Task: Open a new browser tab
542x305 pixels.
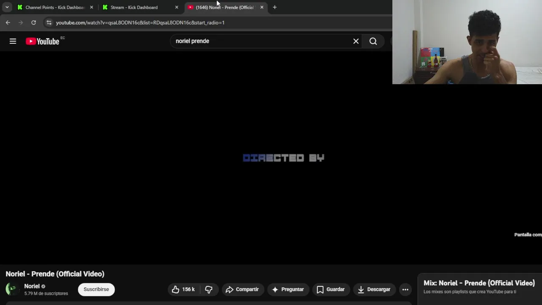Action: [x=274, y=7]
